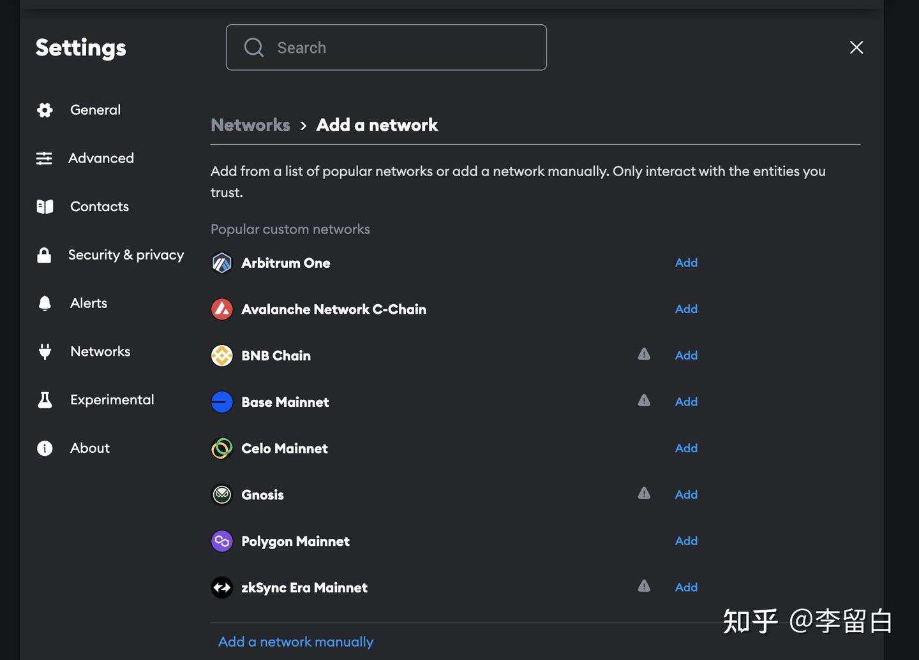Add the Base Mainnet network
Image resolution: width=919 pixels, height=660 pixels.
tap(686, 402)
